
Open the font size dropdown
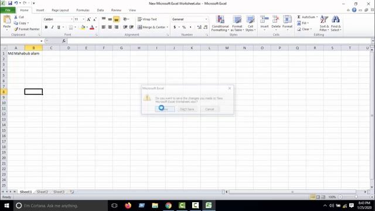click(x=83, y=19)
